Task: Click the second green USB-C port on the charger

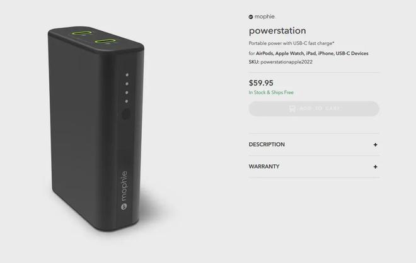Action: (105, 42)
